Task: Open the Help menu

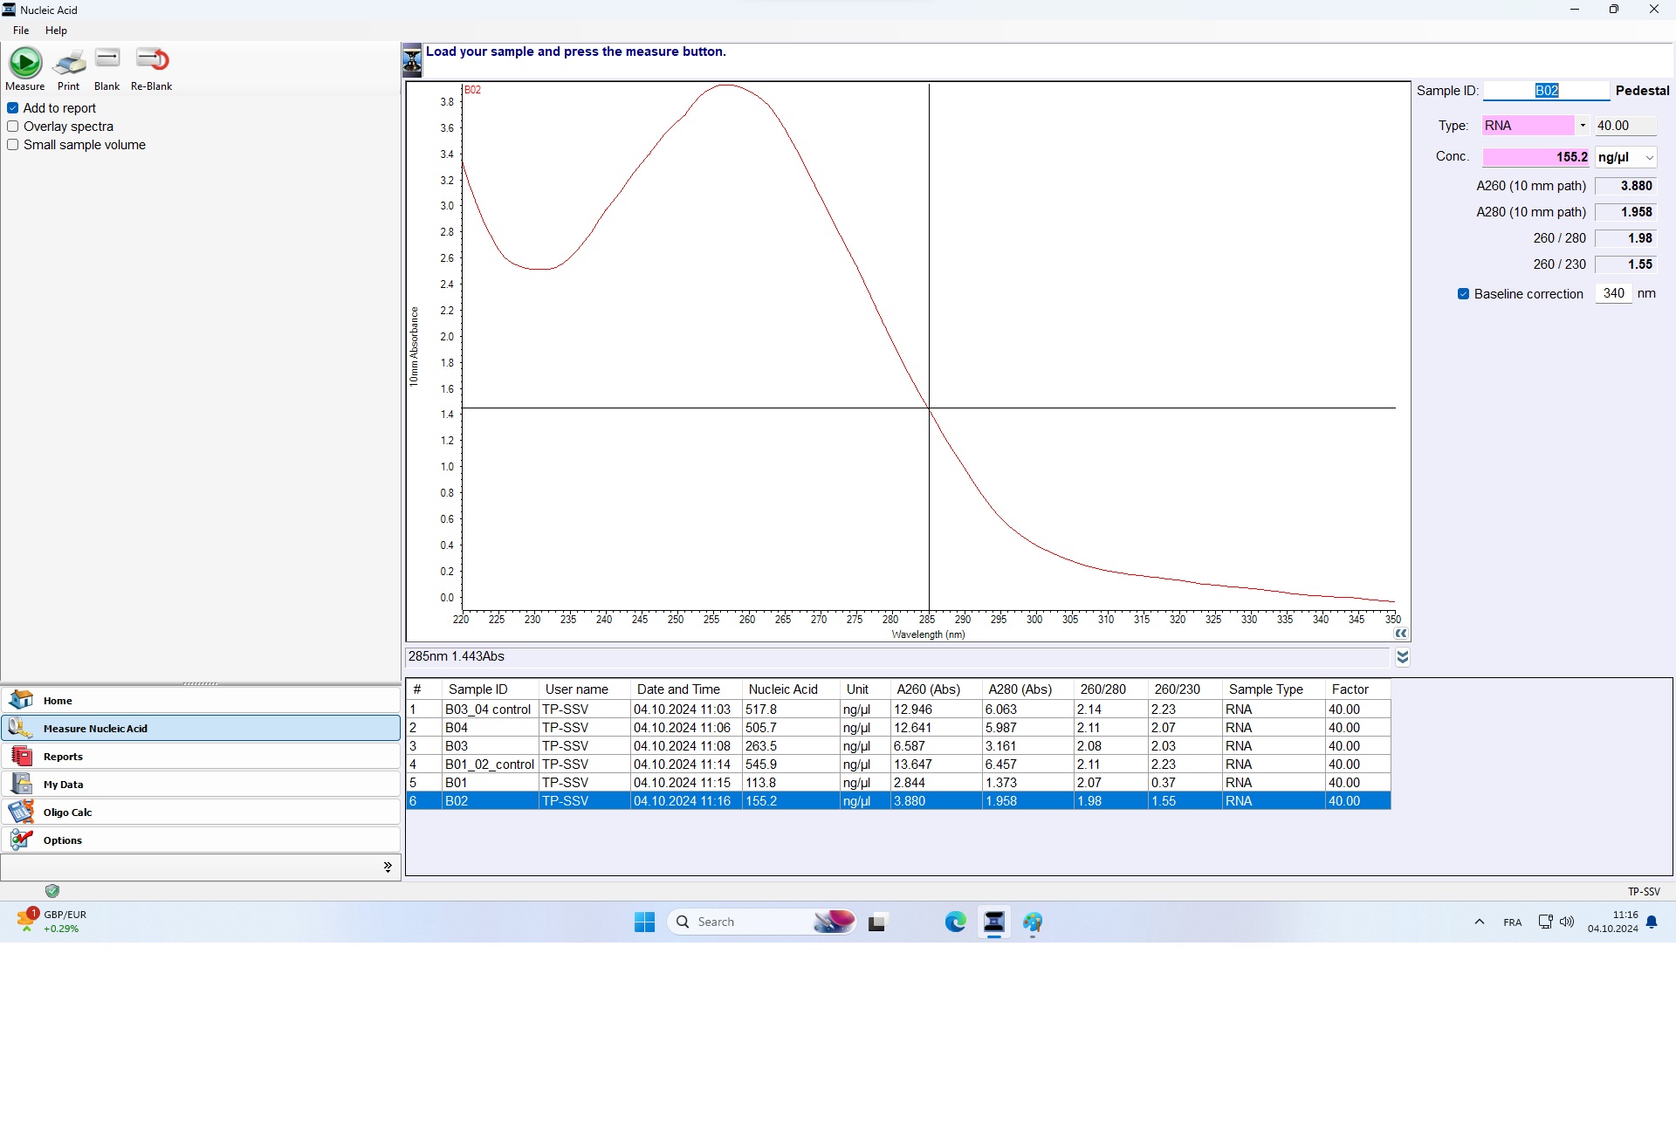Action: [x=56, y=31]
